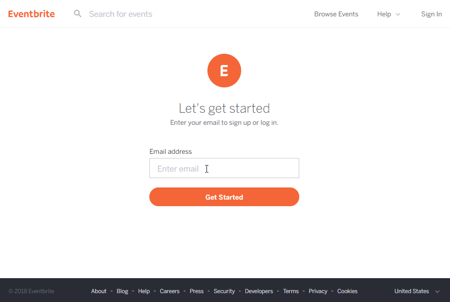Image resolution: width=450 pixels, height=302 pixels.
Task: Focus the Enter email input field
Action: [x=224, y=168]
